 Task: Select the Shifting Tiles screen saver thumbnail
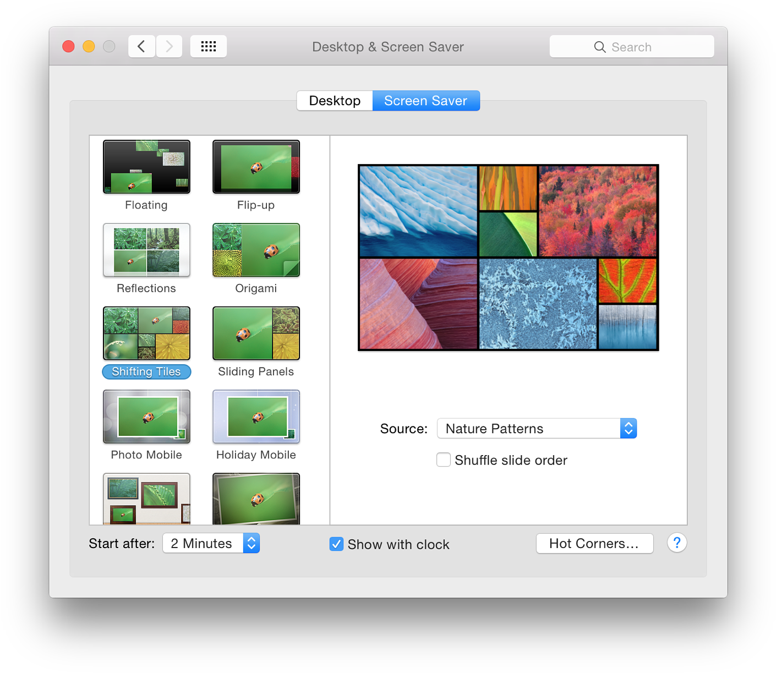pyautogui.click(x=146, y=333)
